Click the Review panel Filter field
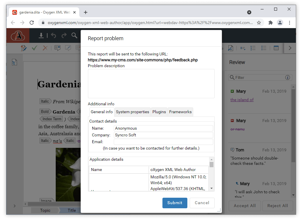Viewport: 302px width, 220px height. pos(260,77)
